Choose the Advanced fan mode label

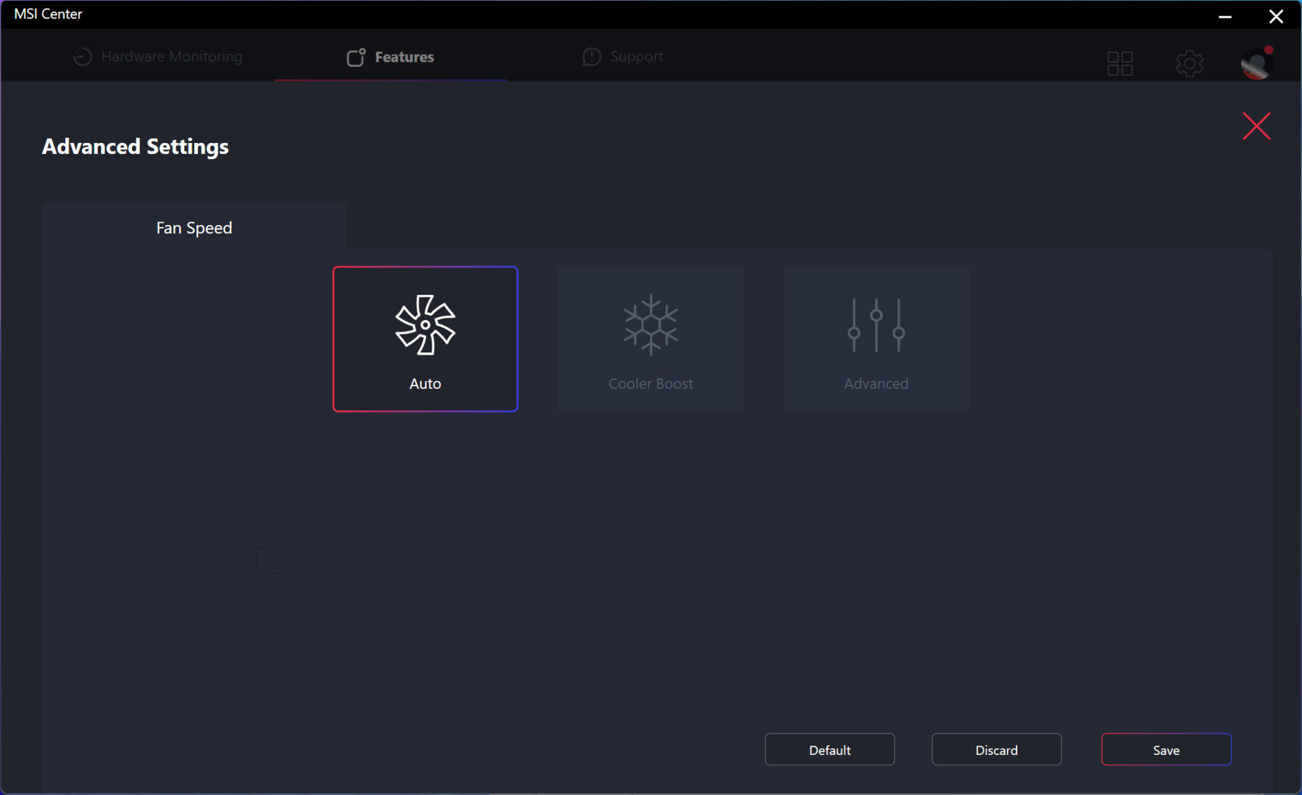tap(875, 384)
